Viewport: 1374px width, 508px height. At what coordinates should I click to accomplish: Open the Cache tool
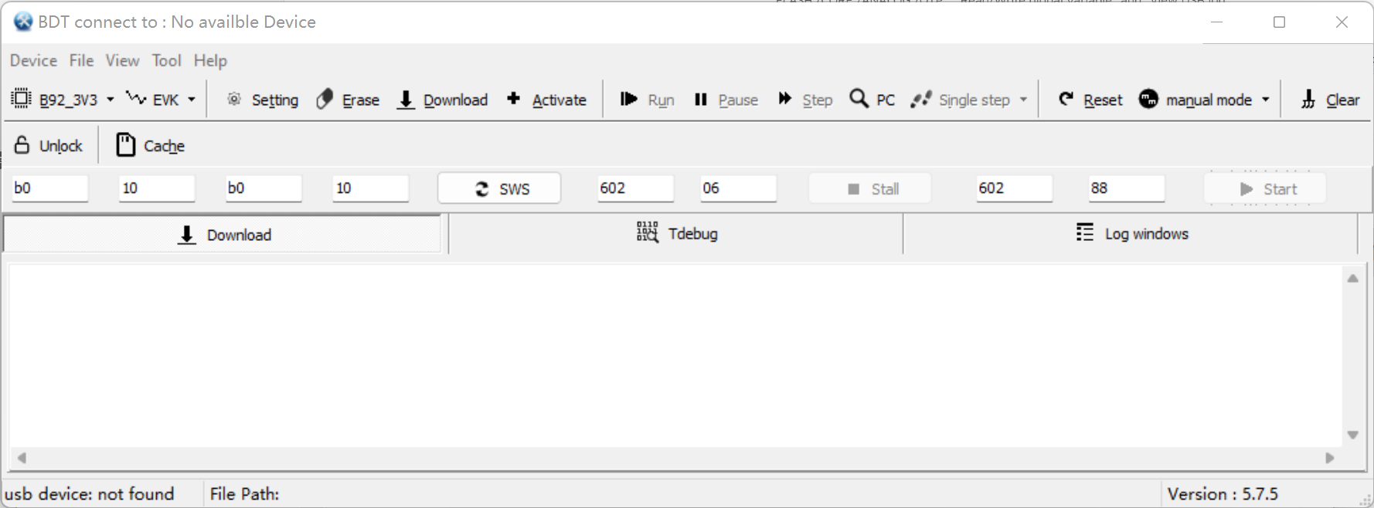(125, 145)
